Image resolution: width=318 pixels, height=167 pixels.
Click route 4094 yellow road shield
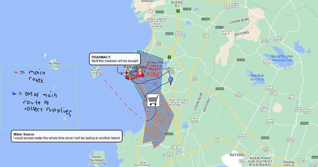click(x=169, y=34)
